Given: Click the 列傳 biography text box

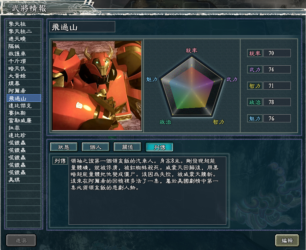Looking at the screenshot, I should pyautogui.click(x=147, y=191).
